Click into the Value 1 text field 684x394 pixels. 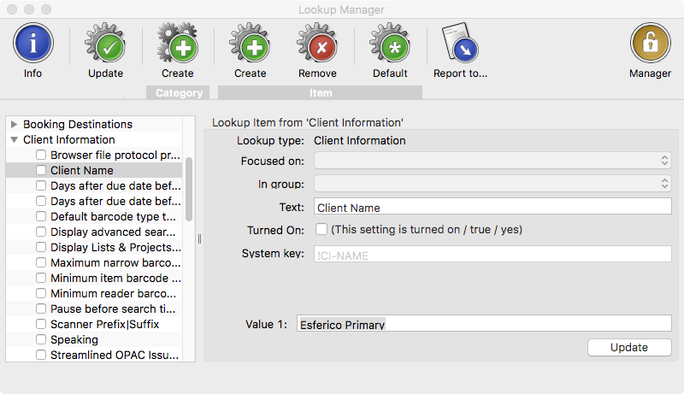[484, 323]
